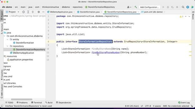
Task: Click thinkconstructive breadcrumb
Action: (51, 7)
